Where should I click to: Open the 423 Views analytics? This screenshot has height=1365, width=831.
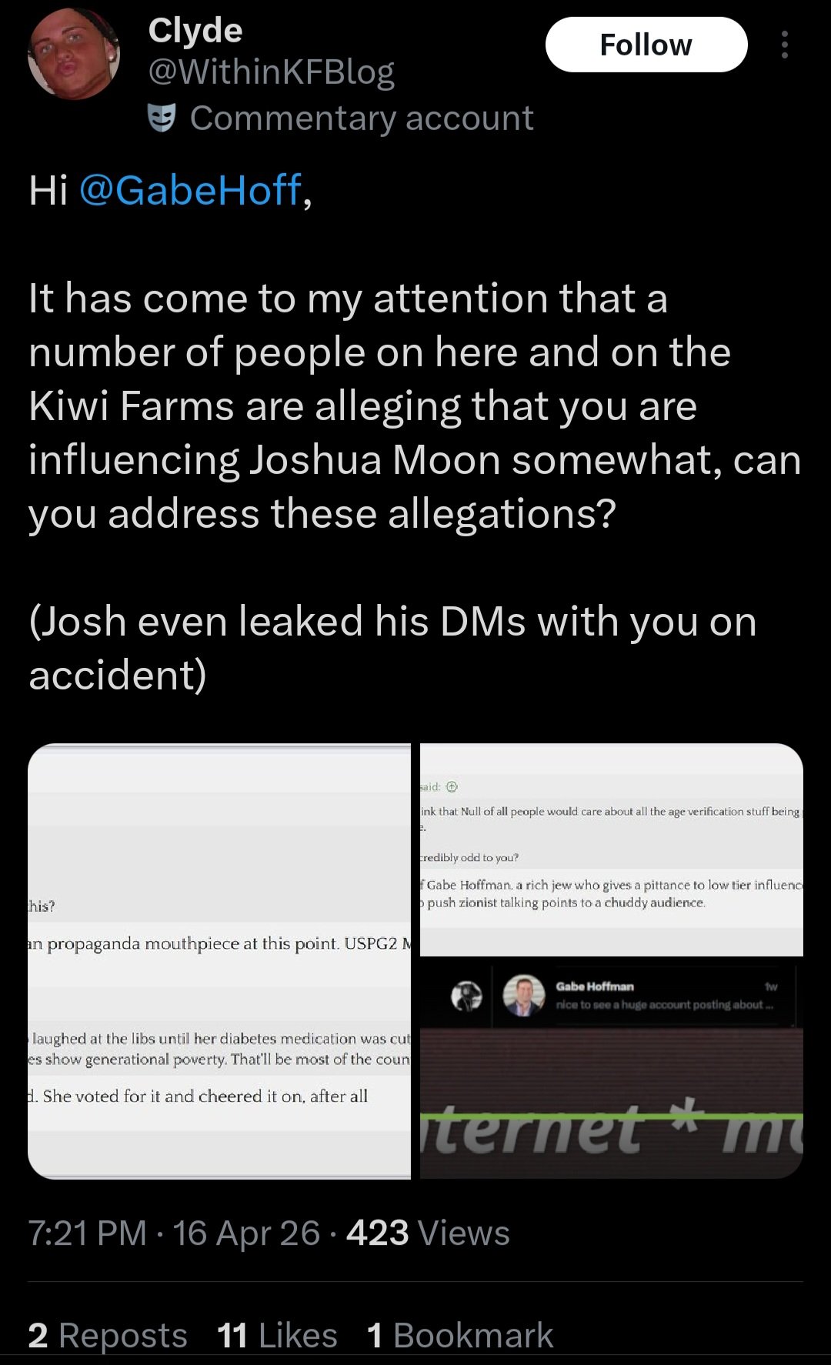[428, 1233]
